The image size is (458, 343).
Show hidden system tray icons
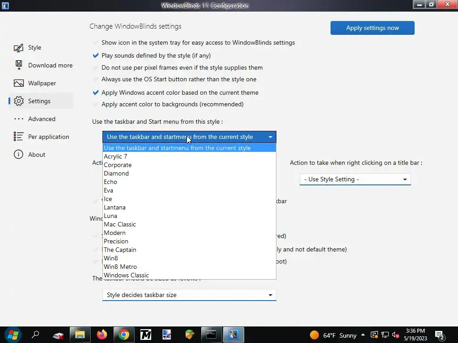coord(363,335)
